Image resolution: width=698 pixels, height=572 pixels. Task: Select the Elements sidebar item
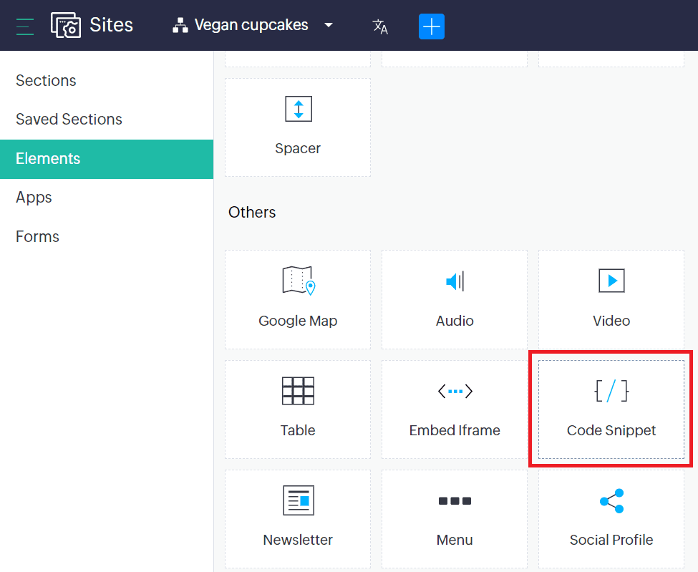107,159
